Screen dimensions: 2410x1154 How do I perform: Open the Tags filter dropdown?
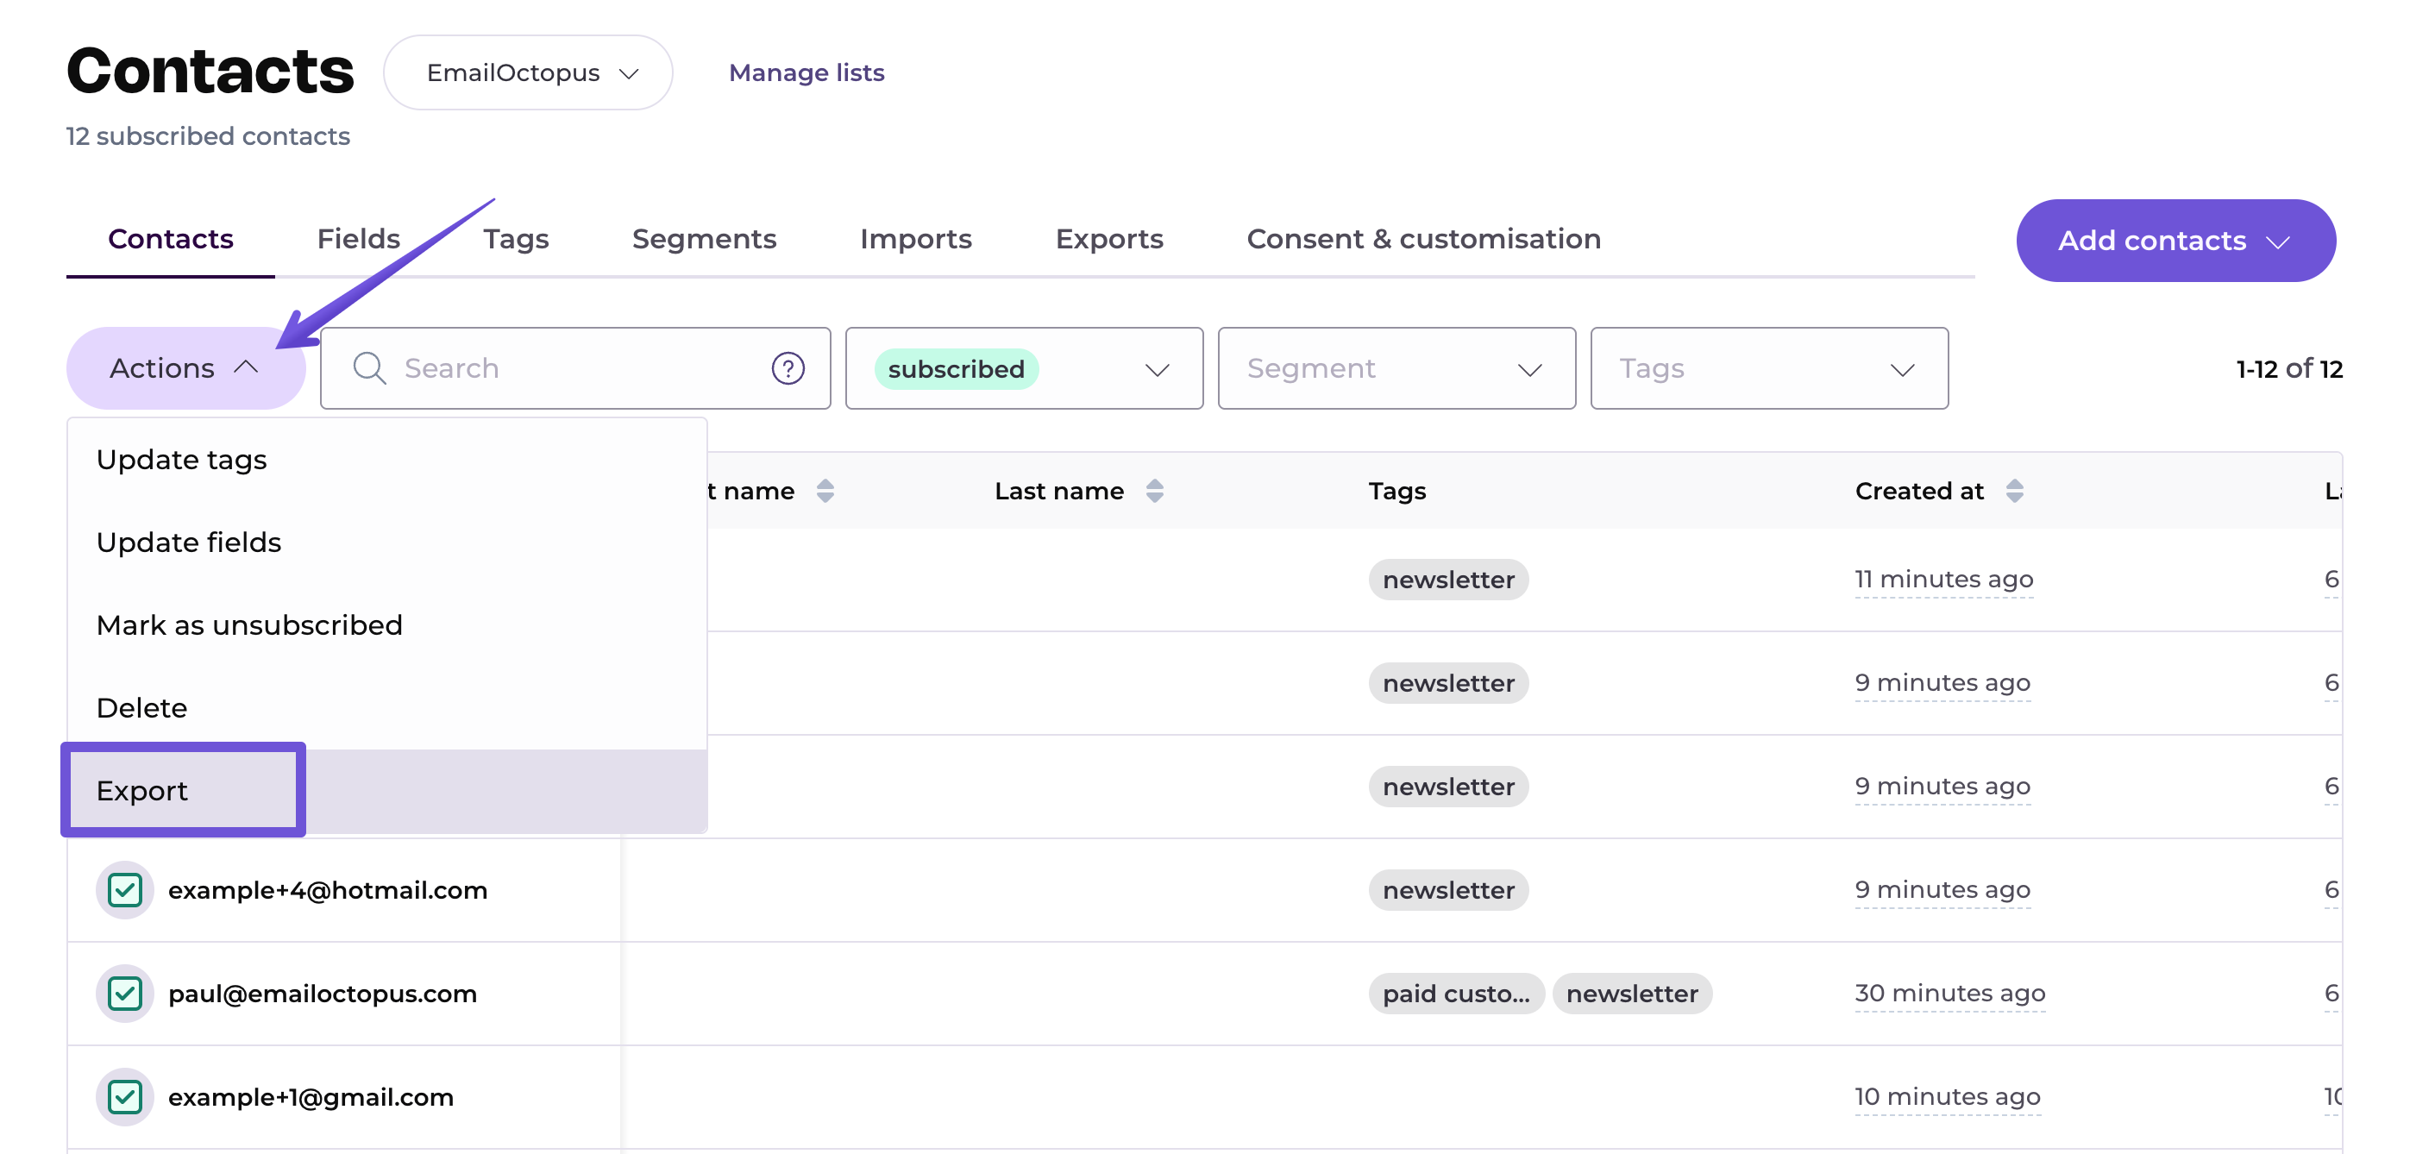coord(1768,368)
